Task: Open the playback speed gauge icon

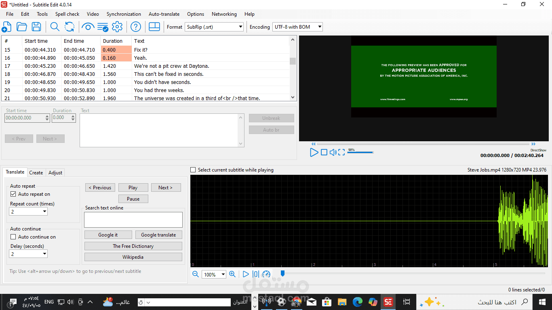Action: coord(266,274)
